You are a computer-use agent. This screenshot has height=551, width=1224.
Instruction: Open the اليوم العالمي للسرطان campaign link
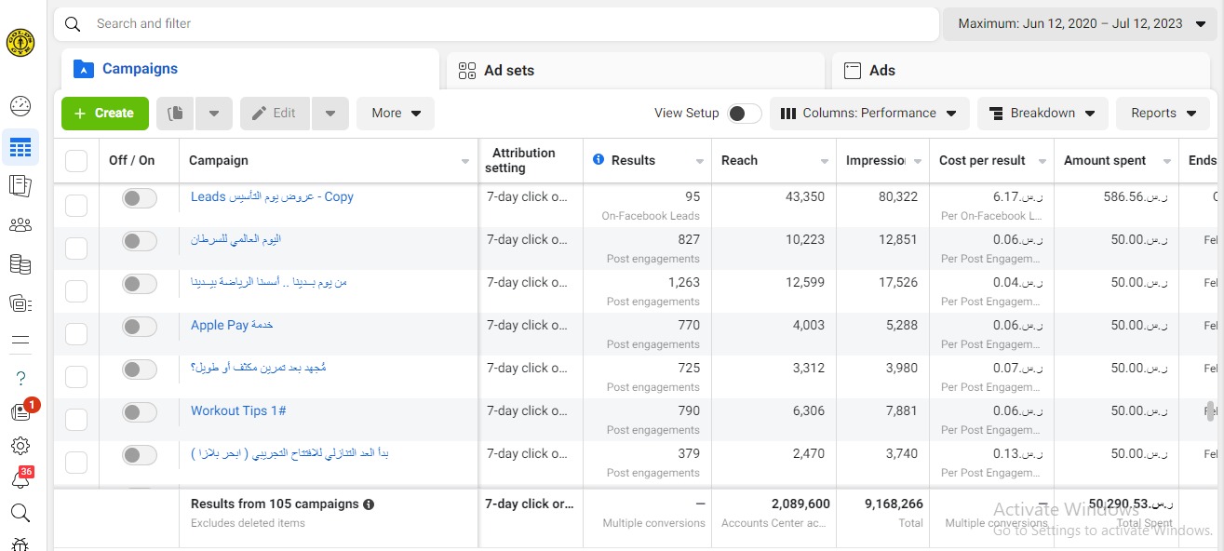pos(235,240)
